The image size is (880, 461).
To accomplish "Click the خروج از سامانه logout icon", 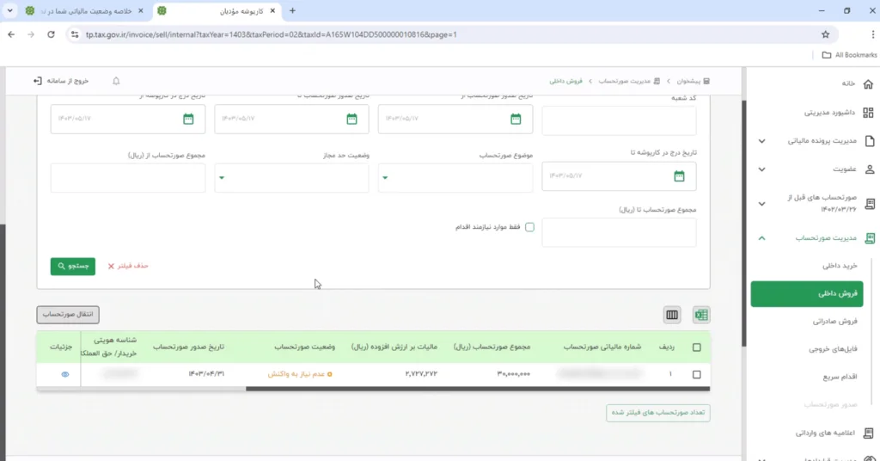I will pos(37,81).
